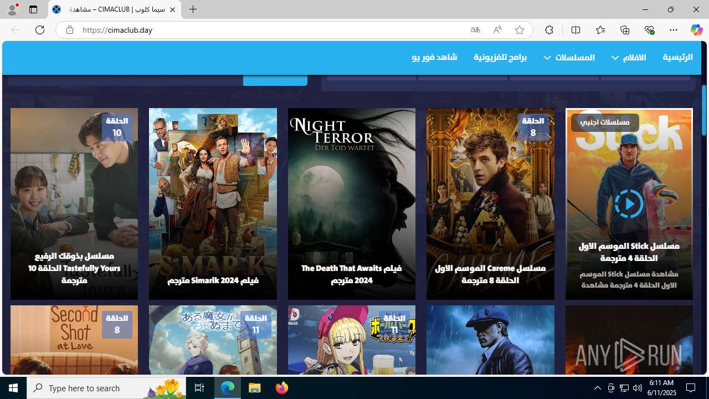The height and width of the screenshot is (399, 709).
Task: Open Tab actions menu icon
Action: coord(33,9)
